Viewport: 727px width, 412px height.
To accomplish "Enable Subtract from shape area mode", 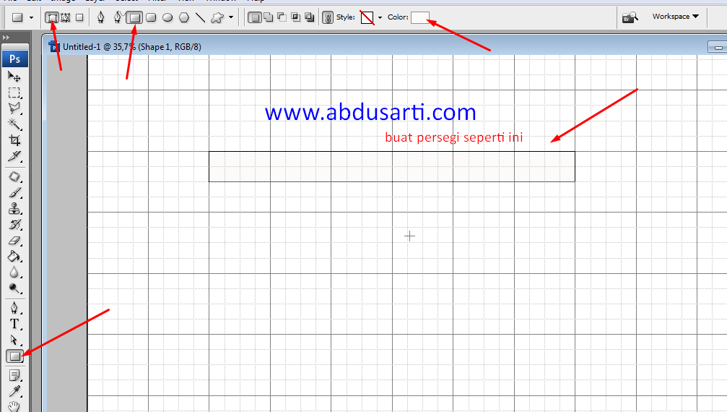I will coord(282,17).
